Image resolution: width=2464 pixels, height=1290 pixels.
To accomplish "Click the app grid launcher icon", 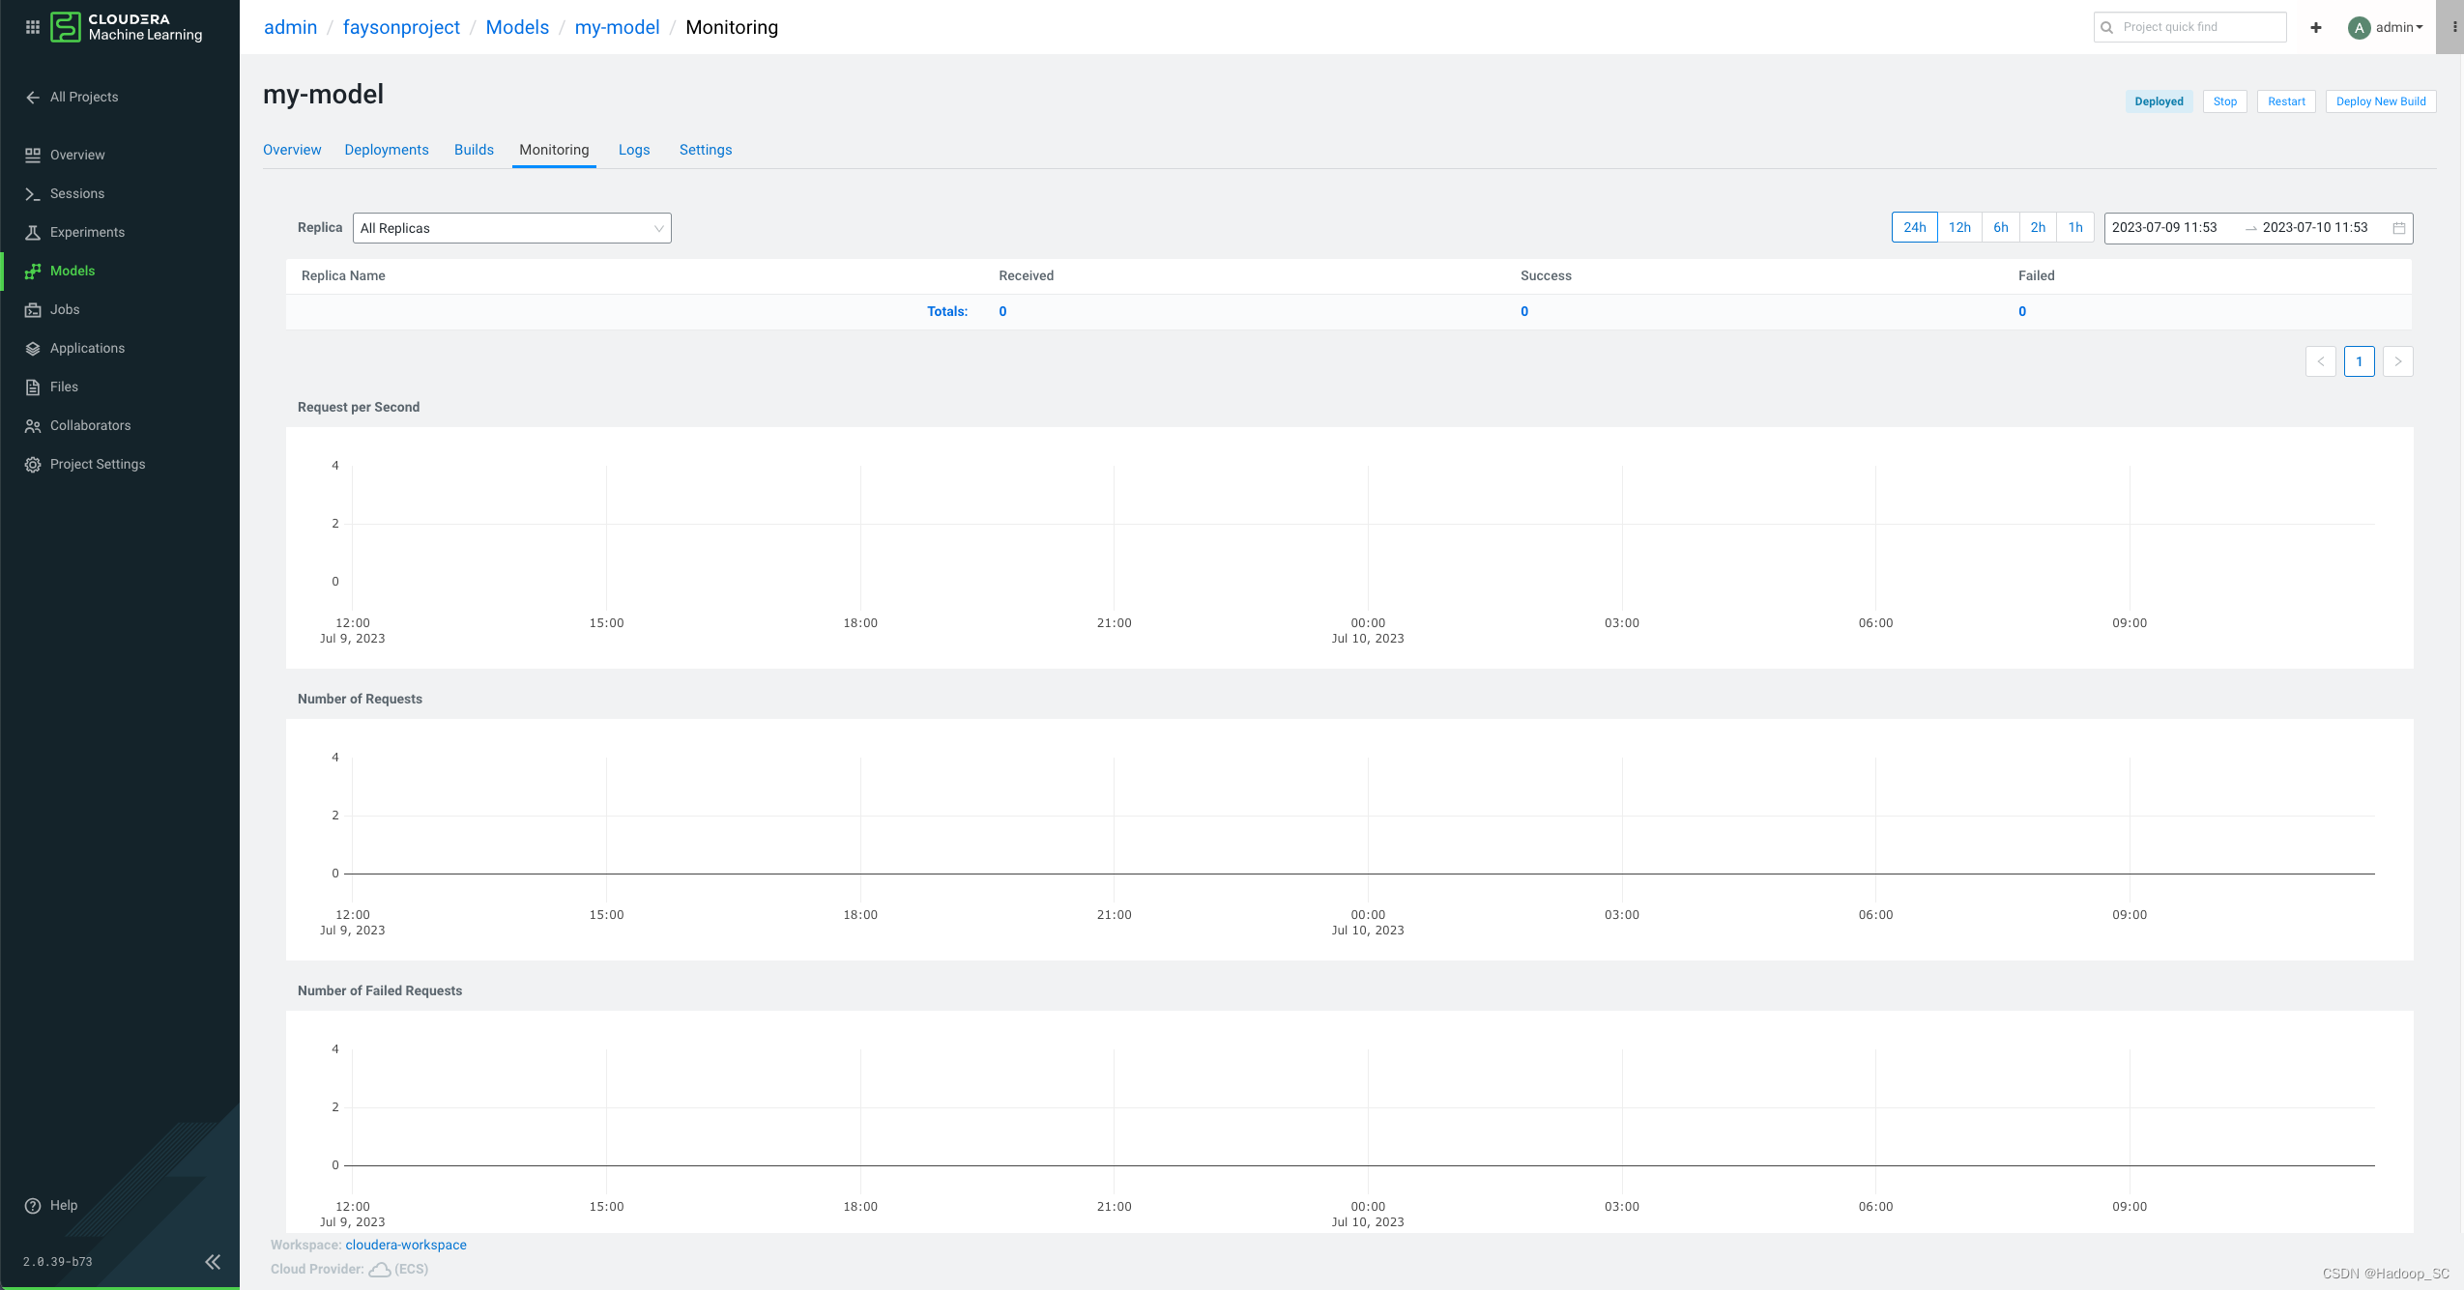I will [33, 27].
